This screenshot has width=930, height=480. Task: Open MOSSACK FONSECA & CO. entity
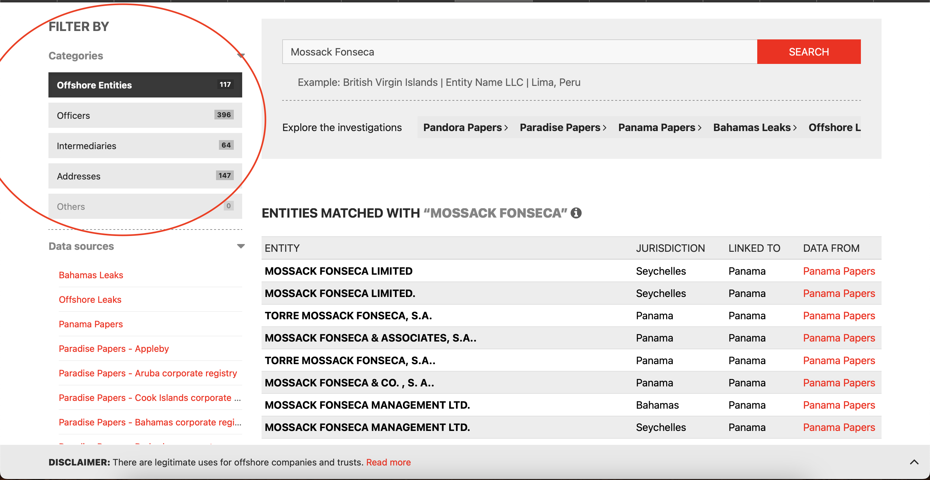click(349, 383)
